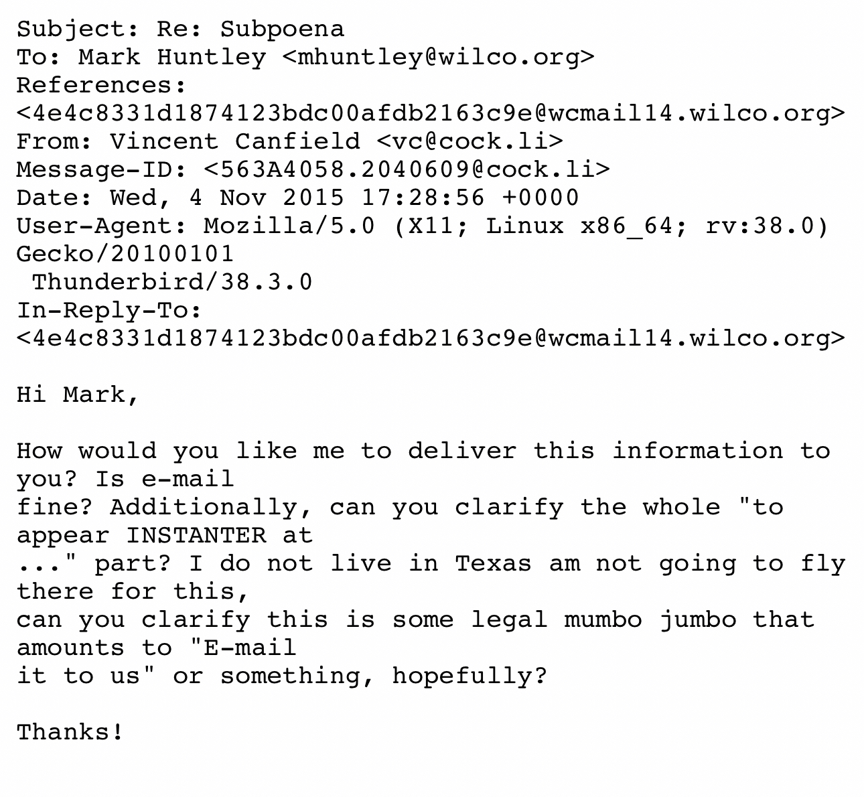
Task: Click the In-Reply-To message ID string
Action: click(431, 338)
